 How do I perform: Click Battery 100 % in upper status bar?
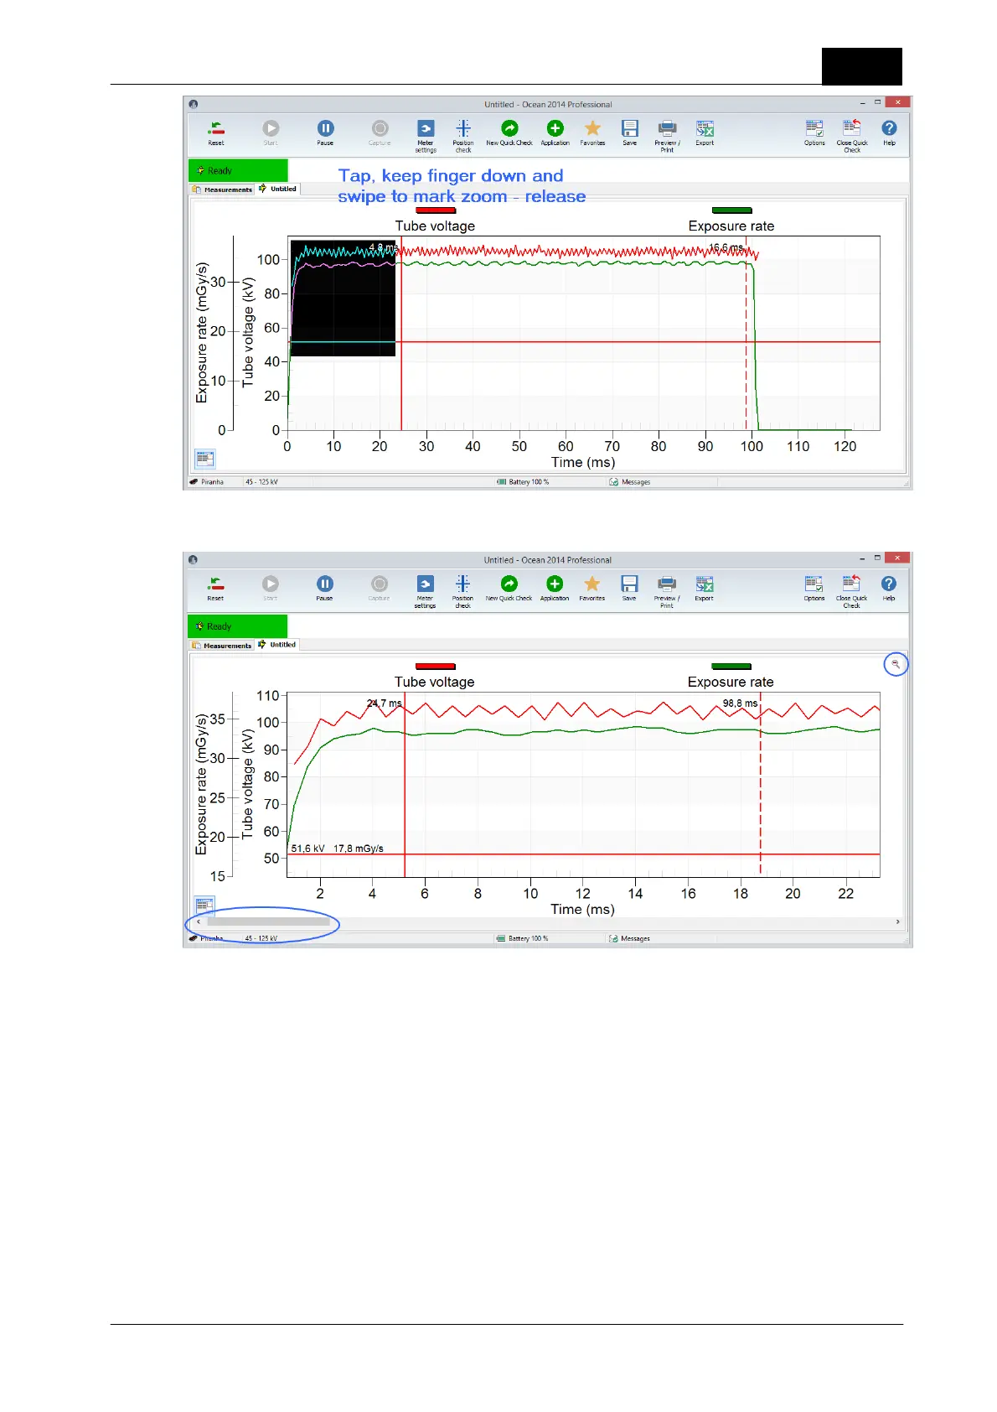click(524, 482)
